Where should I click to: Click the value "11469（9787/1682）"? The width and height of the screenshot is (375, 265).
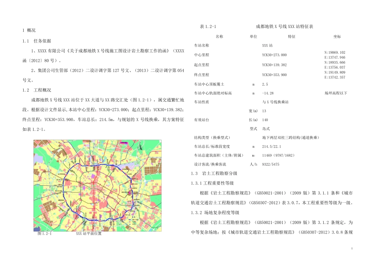278,155
